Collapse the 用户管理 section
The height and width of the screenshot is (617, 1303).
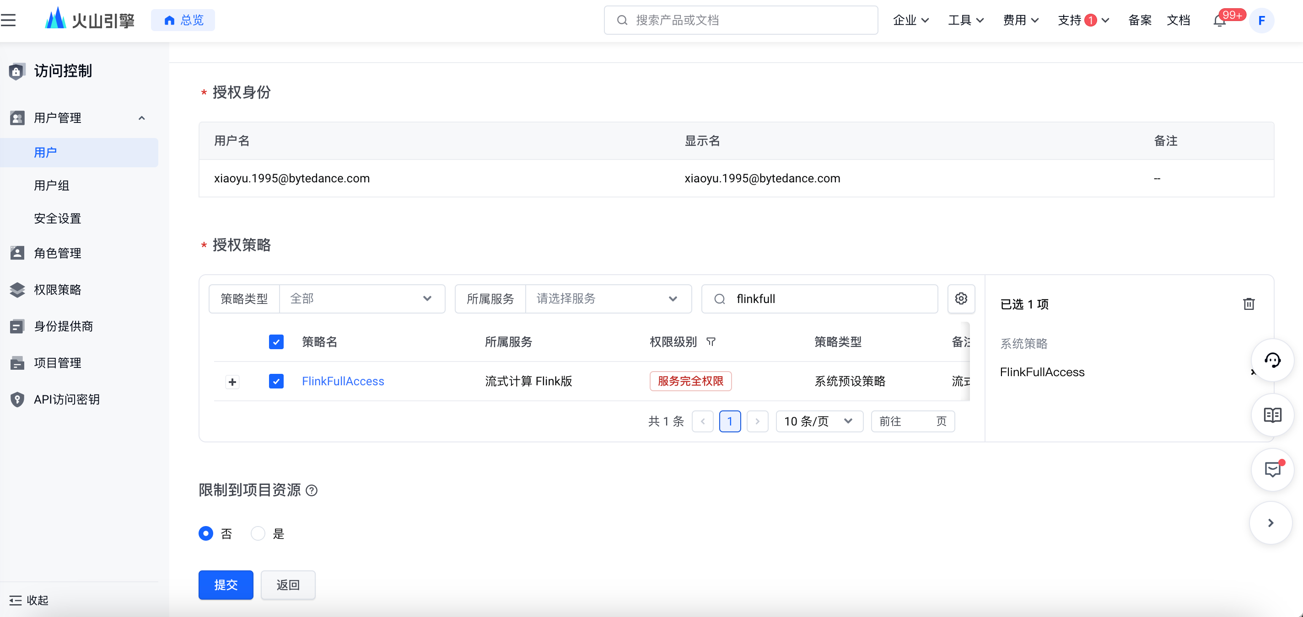142,118
